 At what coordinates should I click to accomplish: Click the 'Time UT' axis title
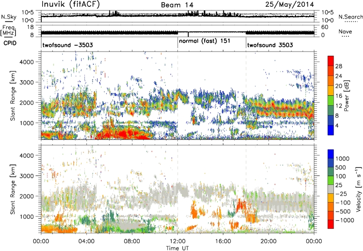pos(177,248)
